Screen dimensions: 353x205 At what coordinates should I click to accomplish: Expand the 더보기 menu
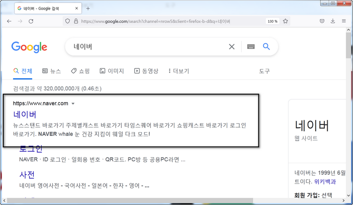point(179,71)
